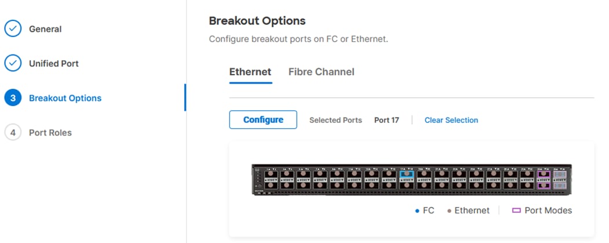
Task: Switch to the Fibre Channel tab
Action: (321, 72)
